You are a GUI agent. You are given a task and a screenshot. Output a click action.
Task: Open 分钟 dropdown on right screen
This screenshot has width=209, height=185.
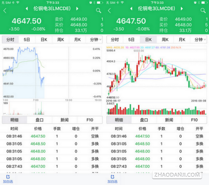pos(199,40)
